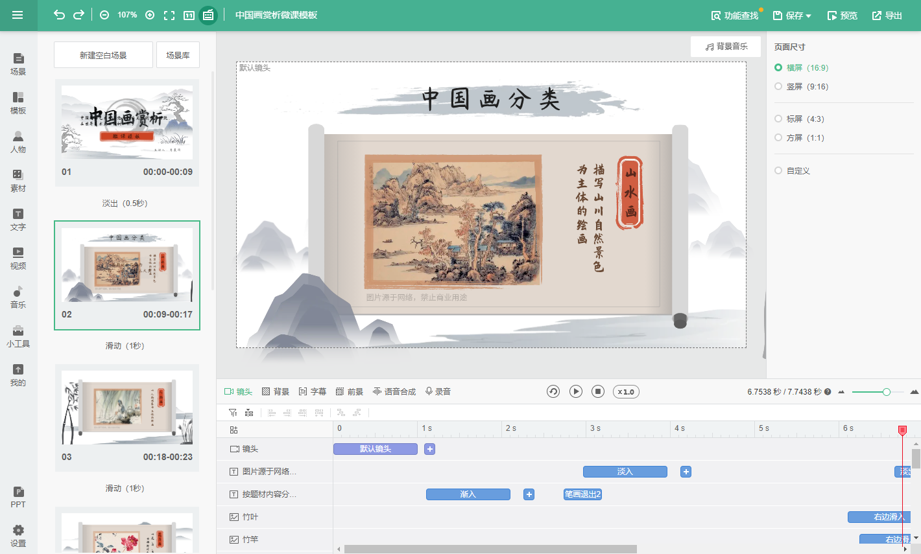The image size is (921, 554).
Task: Click the 淡出 (0.5秒) transition label
Action: (125, 203)
